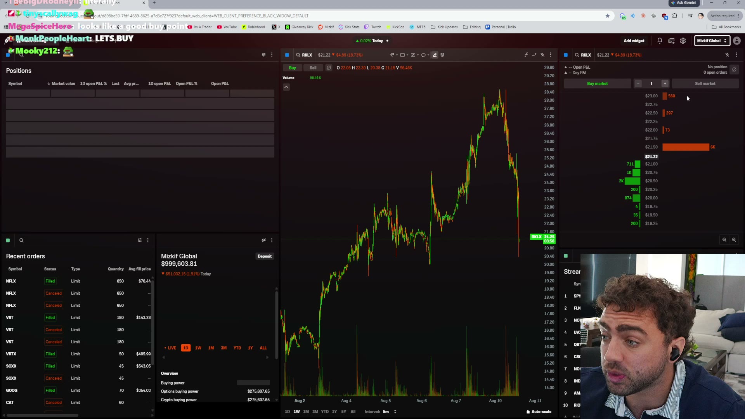Click Sell button on chart
This screenshot has height=419, width=745.
[313, 68]
